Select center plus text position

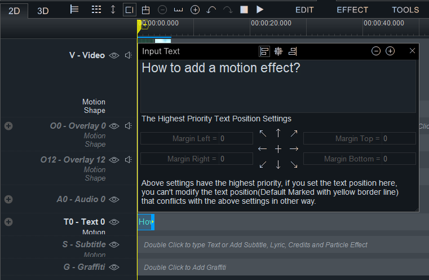[x=278, y=149]
